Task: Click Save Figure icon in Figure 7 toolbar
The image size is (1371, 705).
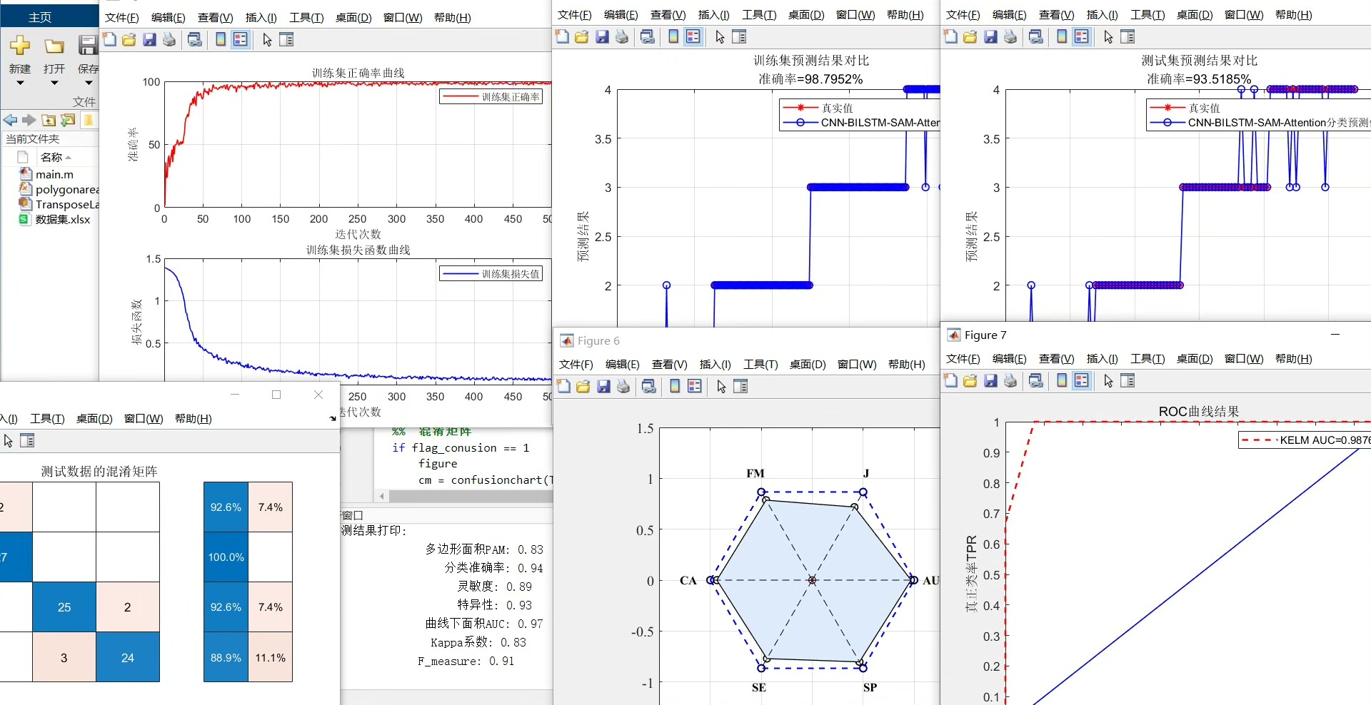Action: tap(990, 381)
